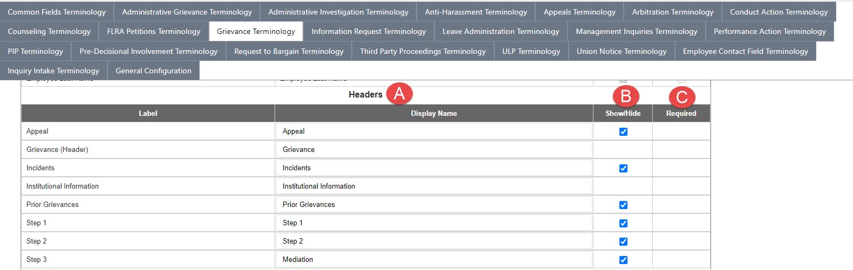Toggle Show/Hide checkbox for Step 2
The width and height of the screenshot is (853, 270).
coord(623,241)
